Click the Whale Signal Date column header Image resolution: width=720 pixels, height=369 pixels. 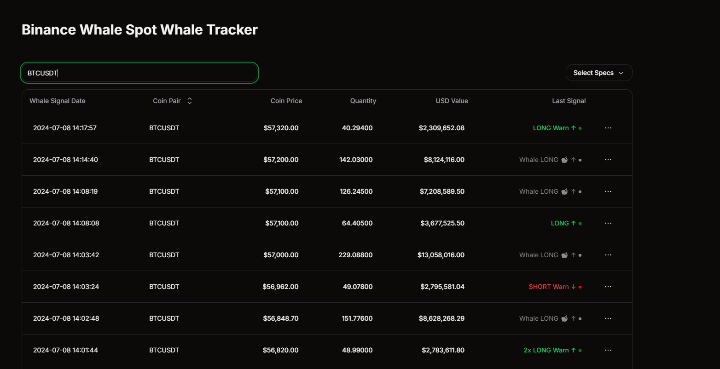tap(58, 101)
